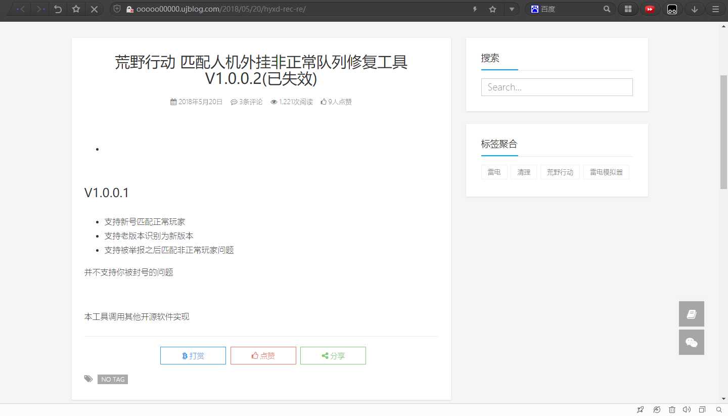This screenshot has width=728, height=416.
Task: Click the white face extension icon
Action: tap(672, 9)
